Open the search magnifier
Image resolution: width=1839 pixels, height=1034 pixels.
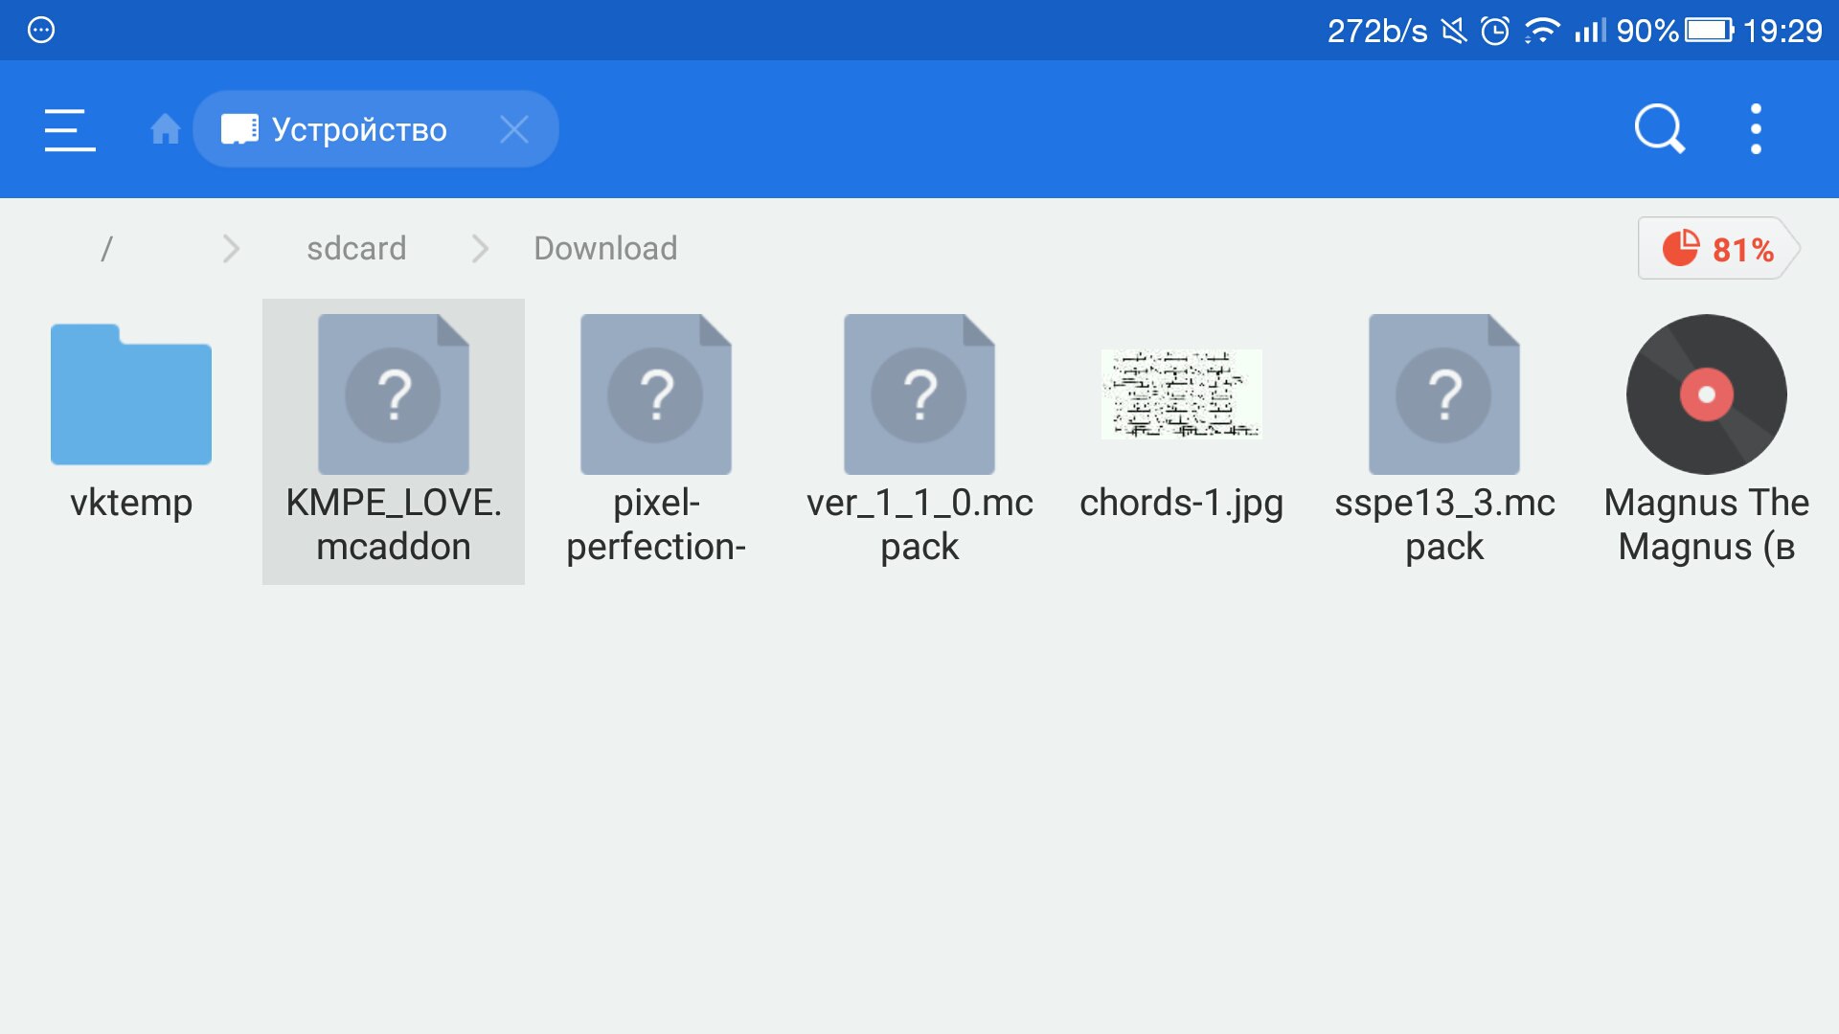tap(1659, 129)
